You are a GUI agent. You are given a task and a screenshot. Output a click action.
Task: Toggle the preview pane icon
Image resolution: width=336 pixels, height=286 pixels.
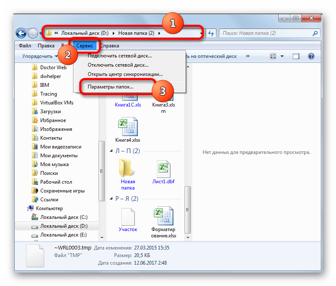pos(296,56)
